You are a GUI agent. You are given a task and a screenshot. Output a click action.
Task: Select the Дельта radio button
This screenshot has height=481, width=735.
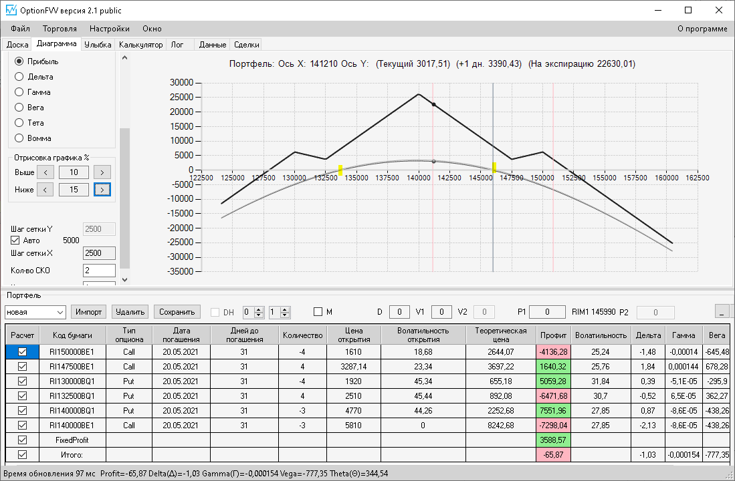coord(19,76)
